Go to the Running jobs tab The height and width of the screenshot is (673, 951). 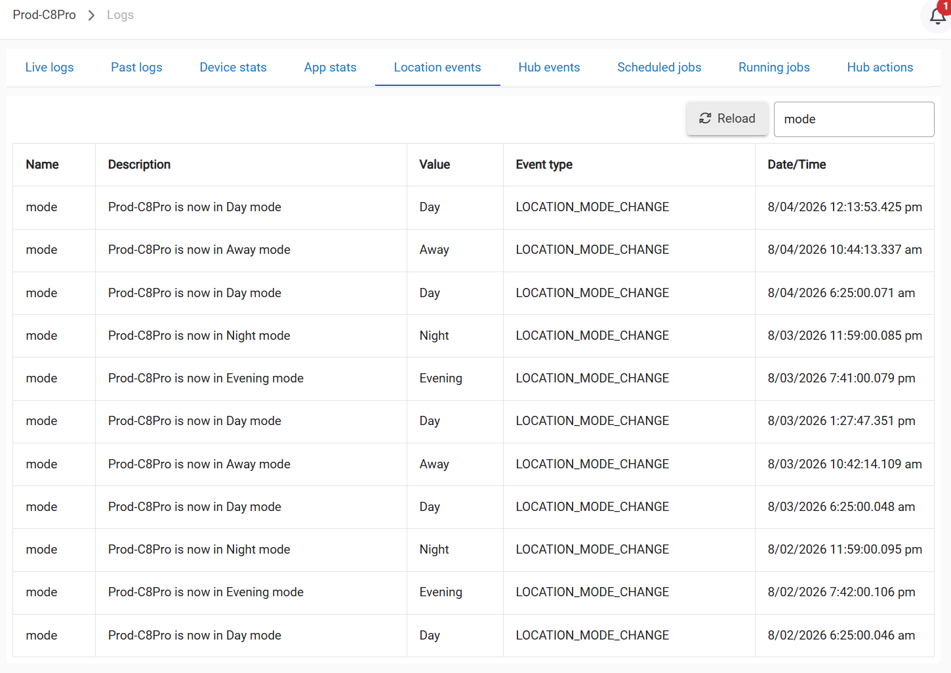774,68
